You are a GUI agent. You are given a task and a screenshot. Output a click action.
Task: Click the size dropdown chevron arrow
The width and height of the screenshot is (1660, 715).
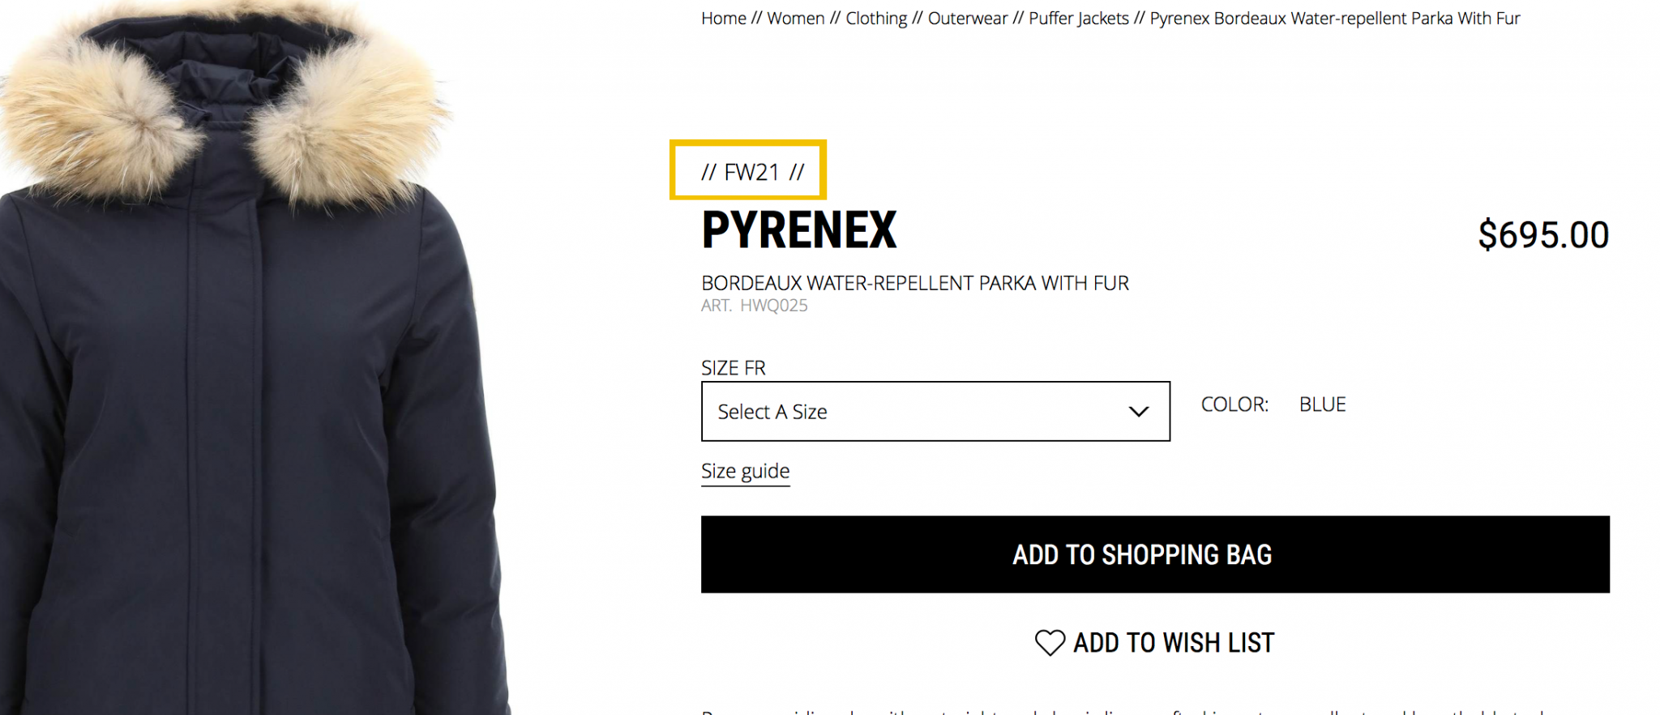tap(1138, 412)
